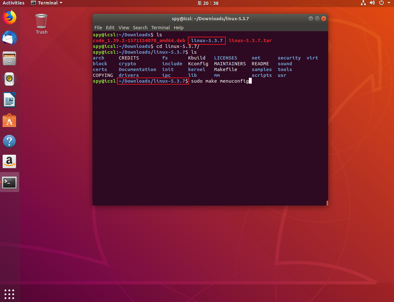Image resolution: width=394 pixels, height=302 pixels.
Task: Click the 'sudo make menuconfig' command
Action: click(x=220, y=81)
